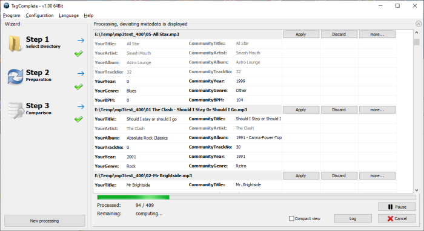424x231 pixels.
Task: Click the Step 2 Preparation refresh icon
Action: 15,76
